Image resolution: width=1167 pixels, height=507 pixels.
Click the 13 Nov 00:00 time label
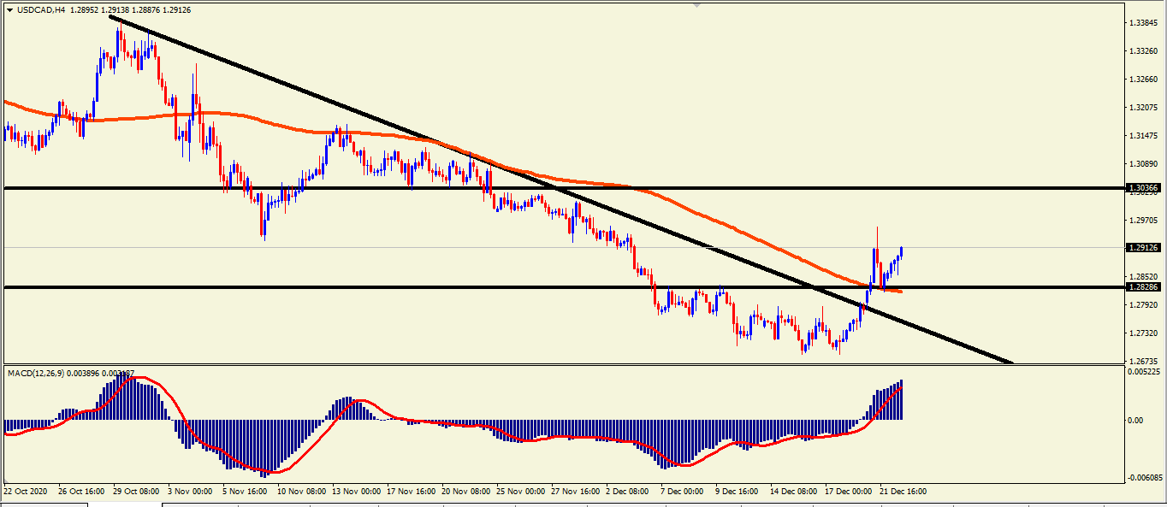point(355,492)
